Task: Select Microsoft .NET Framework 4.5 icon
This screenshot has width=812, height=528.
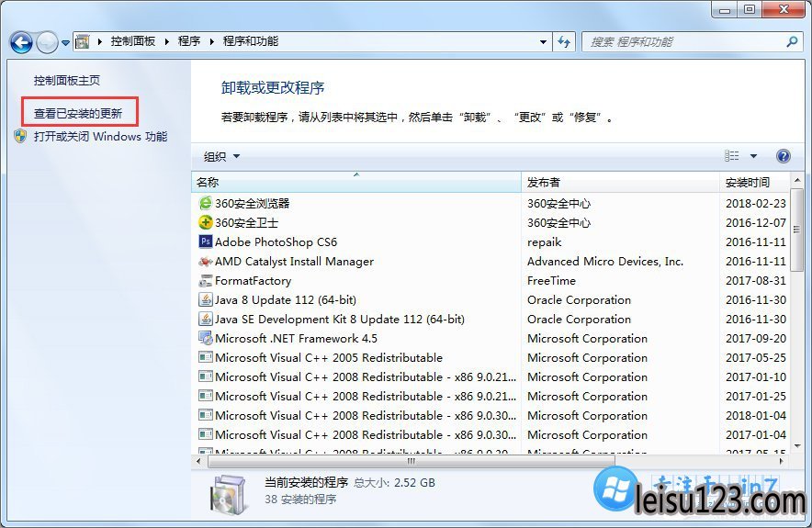Action: click(x=206, y=338)
